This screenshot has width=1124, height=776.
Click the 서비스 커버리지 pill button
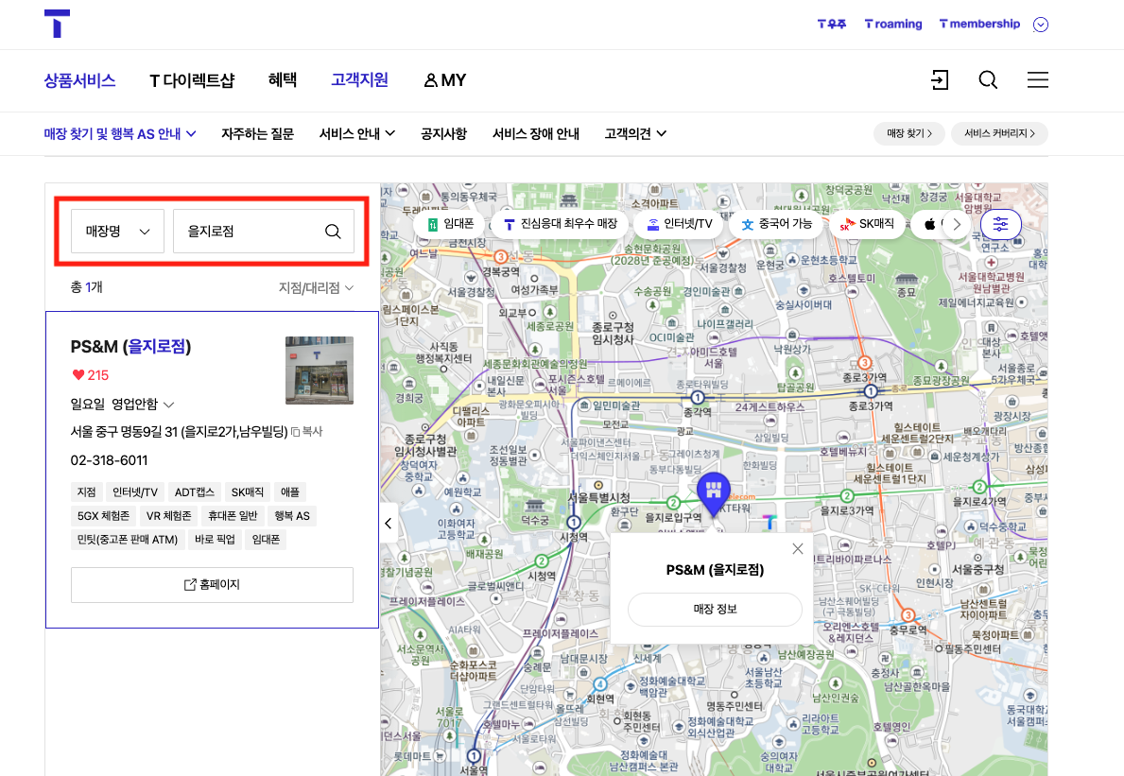click(999, 133)
